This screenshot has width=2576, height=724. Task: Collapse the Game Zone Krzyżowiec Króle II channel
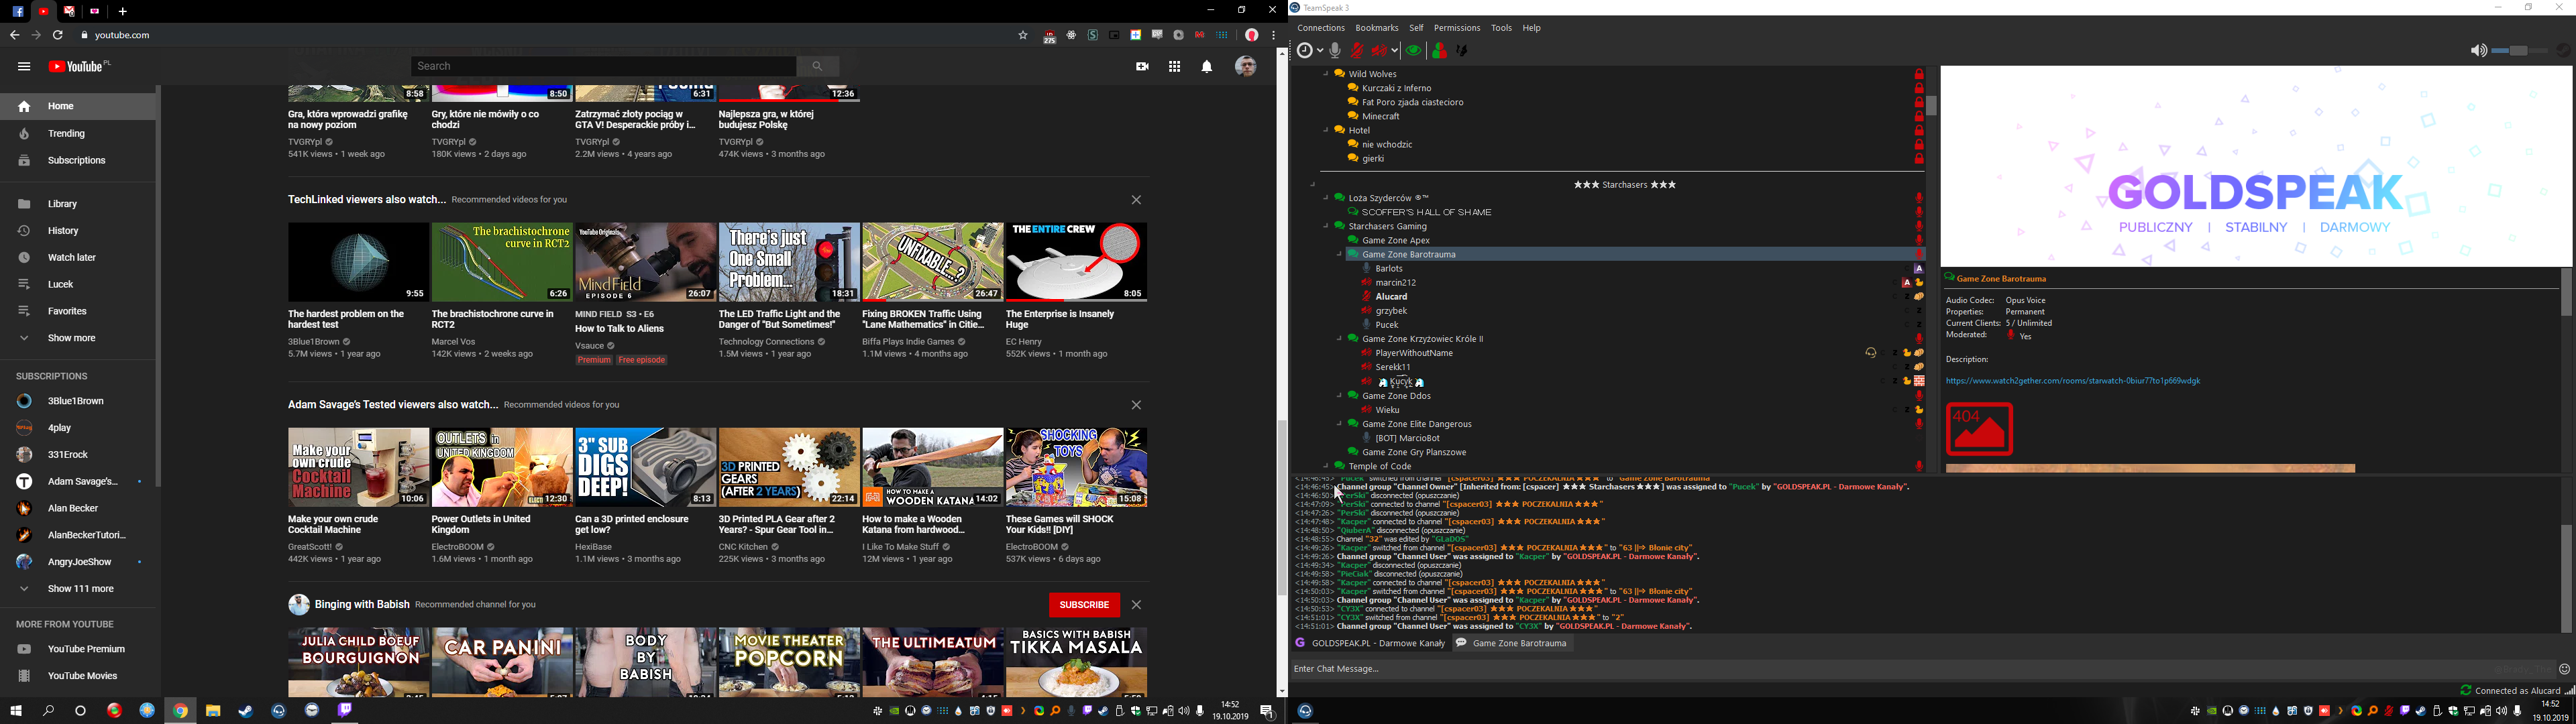coord(1340,339)
